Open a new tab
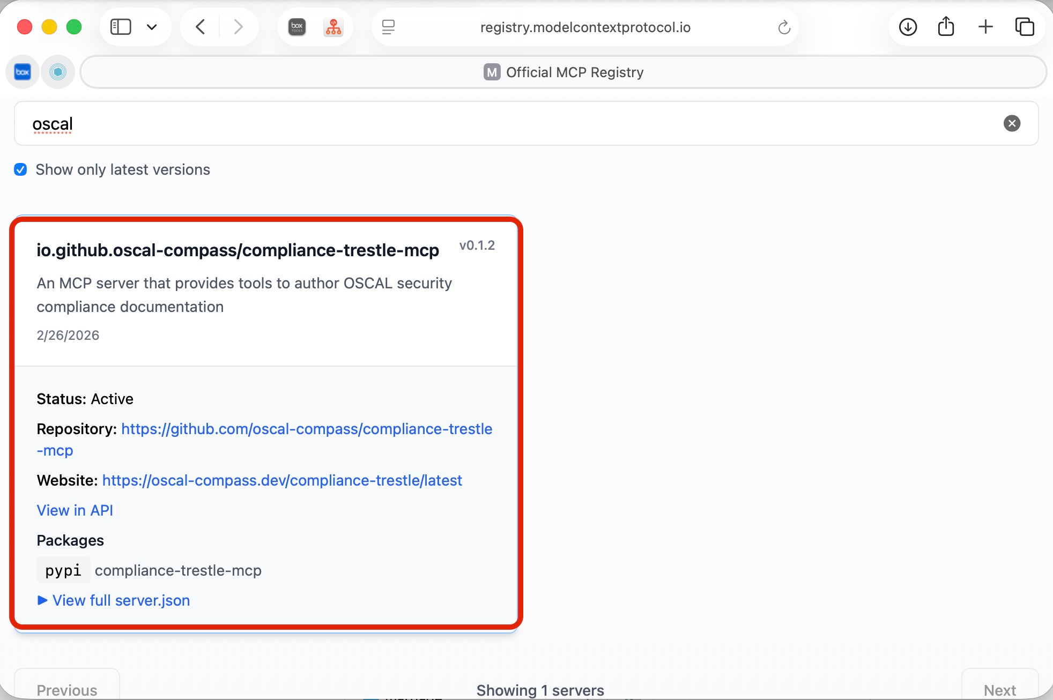Viewport: 1053px width, 700px height. pos(985,27)
